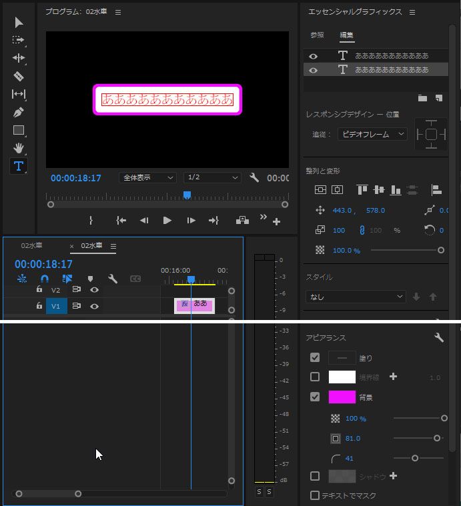
Task: Select the Selection arrow tool
Action: click(19, 22)
